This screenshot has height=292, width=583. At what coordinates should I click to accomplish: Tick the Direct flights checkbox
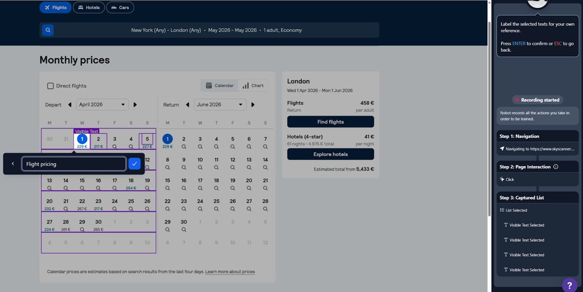coord(50,86)
